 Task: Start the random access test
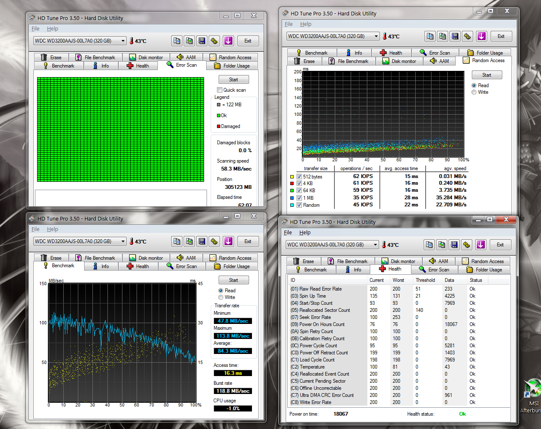tap(487, 75)
